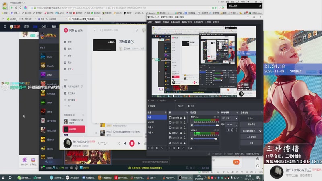Remove selected scene with OBS trash icon
Screen dimensions: 322x181
pyautogui.click(x=153, y=148)
